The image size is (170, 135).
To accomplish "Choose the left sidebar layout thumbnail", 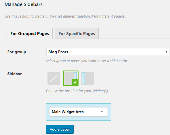I will 88,78.
